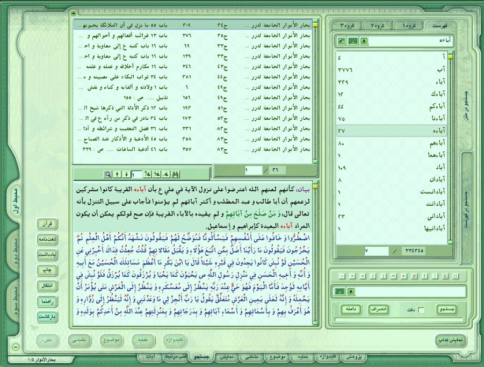484x367 pixels.
Task: Click the index word input field containing آباءه
Action: tap(410, 41)
